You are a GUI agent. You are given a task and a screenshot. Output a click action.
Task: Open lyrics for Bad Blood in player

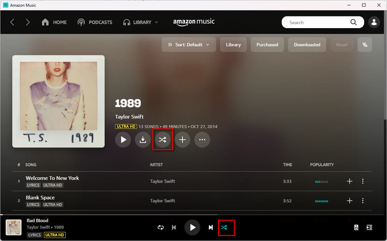pos(34,235)
